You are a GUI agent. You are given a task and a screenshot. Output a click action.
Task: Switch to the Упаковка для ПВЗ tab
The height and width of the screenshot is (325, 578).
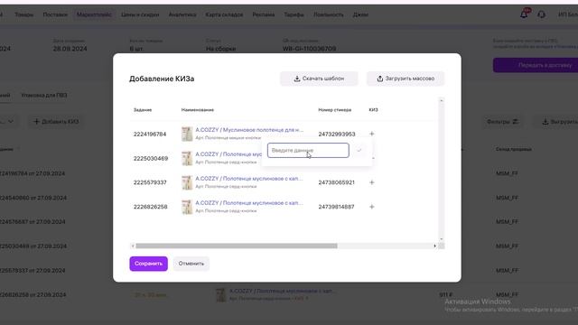[44, 96]
